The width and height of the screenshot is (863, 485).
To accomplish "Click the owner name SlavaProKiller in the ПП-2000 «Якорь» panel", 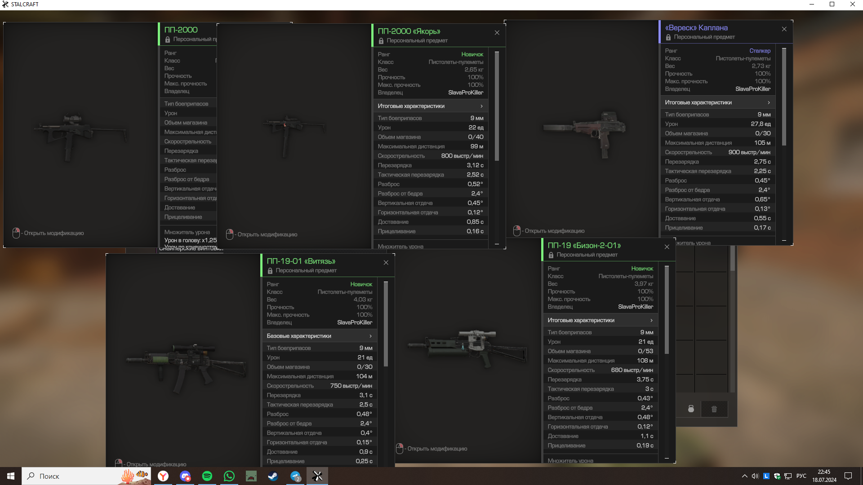I will [x=466, y=93].
